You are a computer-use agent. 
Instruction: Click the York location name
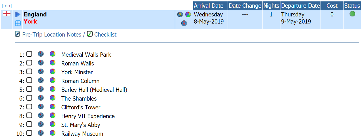click(30, 22)
